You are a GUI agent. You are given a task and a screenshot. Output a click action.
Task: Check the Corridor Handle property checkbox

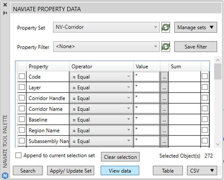22,98
